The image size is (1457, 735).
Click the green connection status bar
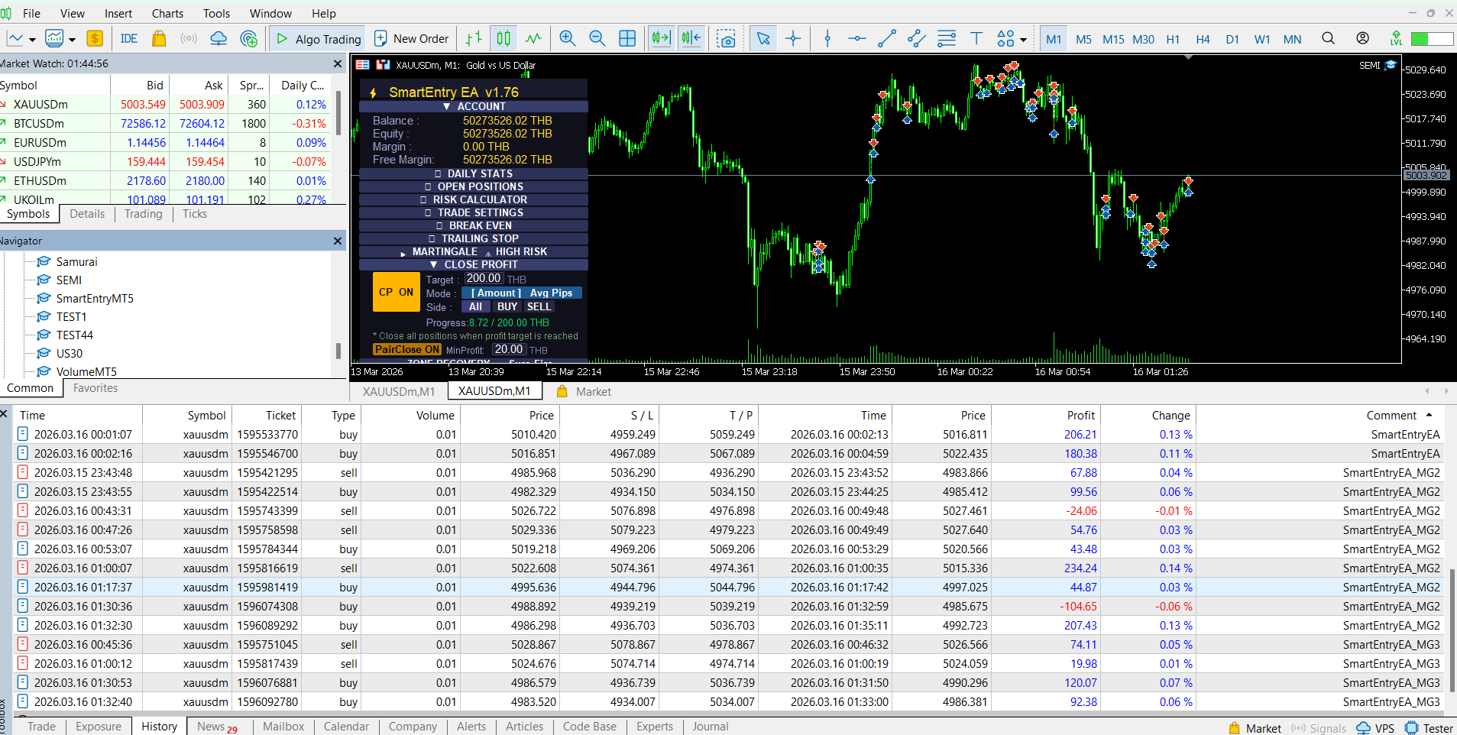[1431, 39]
